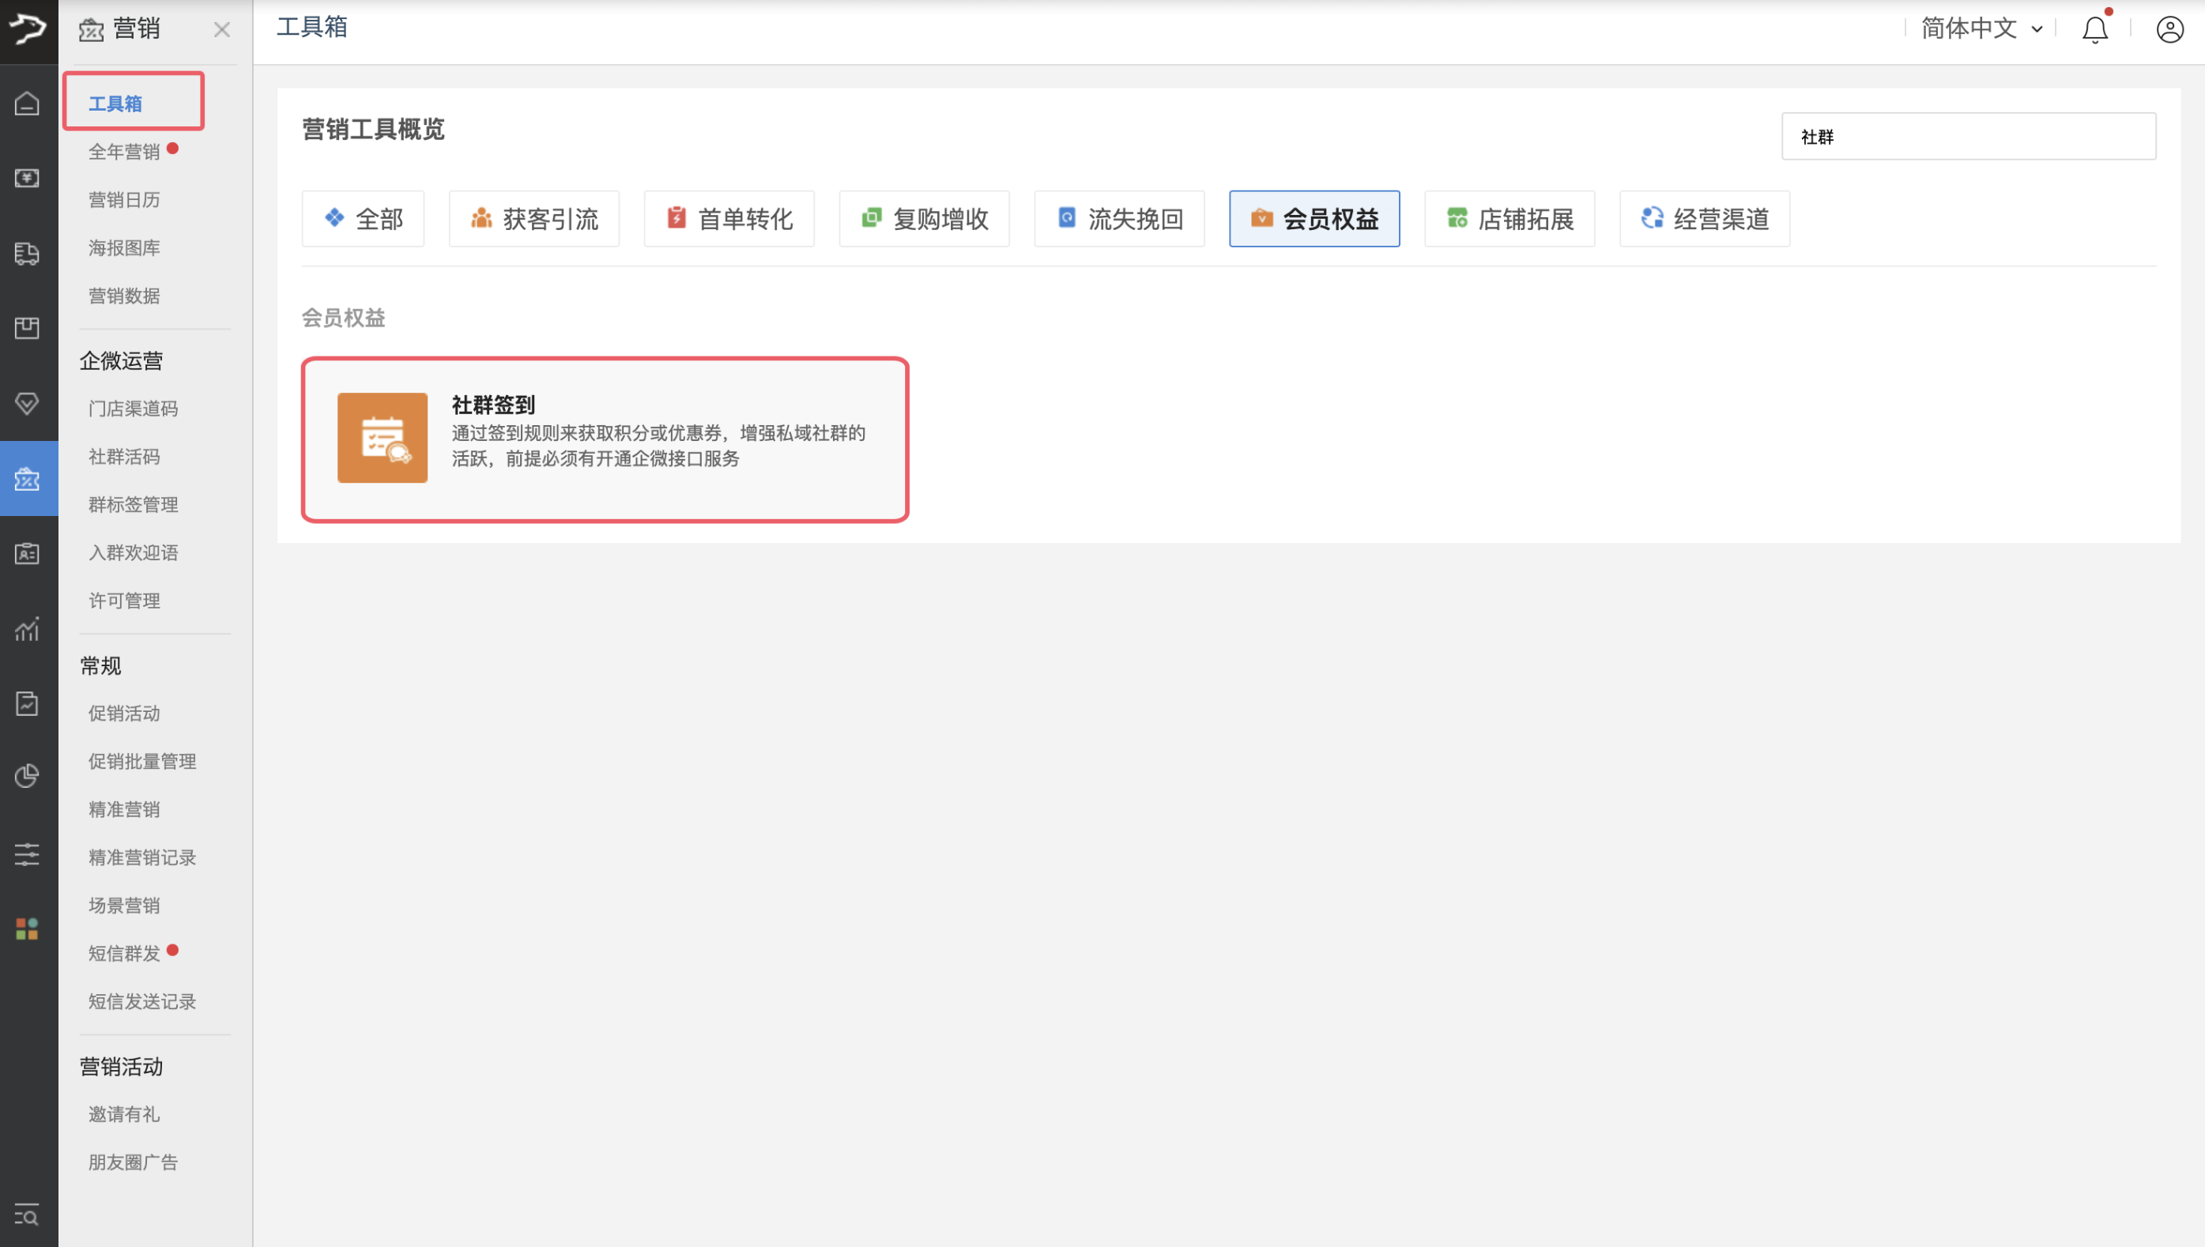
Task: Select the 全部 category tab
Action: click(363, 219)
